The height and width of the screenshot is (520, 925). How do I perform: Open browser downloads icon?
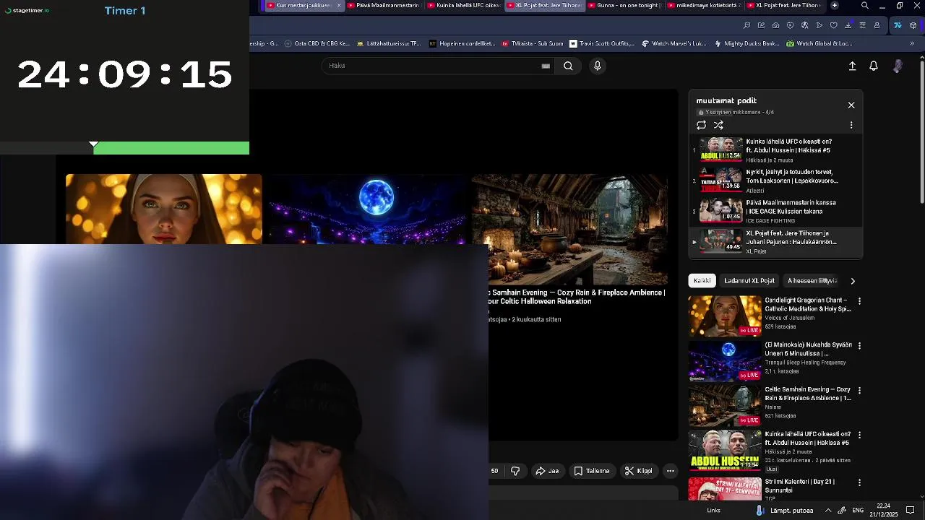pyautogui.click(x=848, y=25)
